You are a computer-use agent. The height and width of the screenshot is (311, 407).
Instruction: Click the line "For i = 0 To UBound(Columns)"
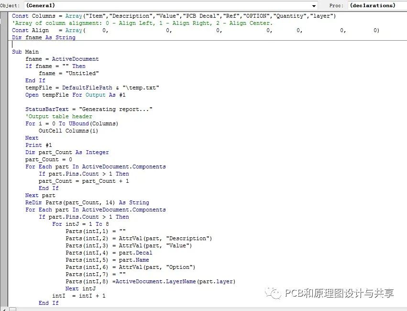72,123
